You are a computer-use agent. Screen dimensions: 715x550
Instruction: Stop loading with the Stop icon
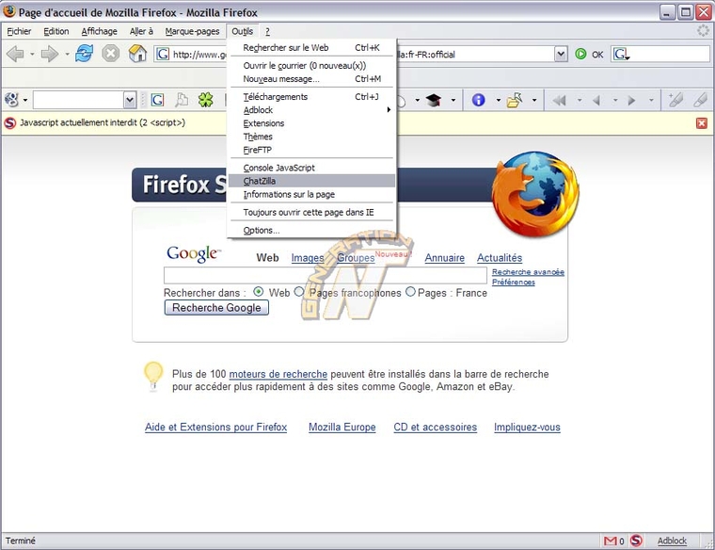pos(110,54)
